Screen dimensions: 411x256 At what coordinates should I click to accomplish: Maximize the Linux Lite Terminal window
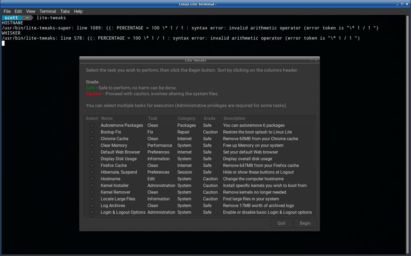[x=402, y=4]
